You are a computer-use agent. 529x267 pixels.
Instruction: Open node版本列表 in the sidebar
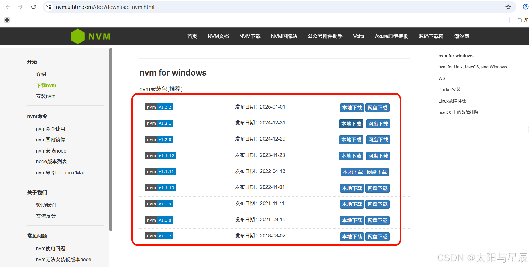[x=51, y=162]
